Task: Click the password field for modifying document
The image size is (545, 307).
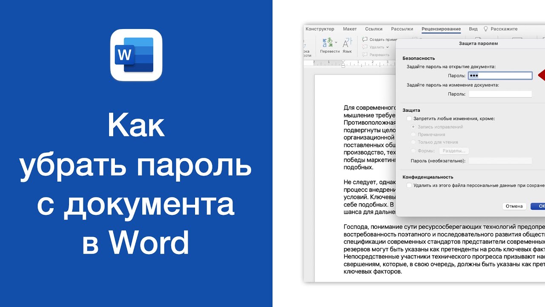Action: point(500,94)
